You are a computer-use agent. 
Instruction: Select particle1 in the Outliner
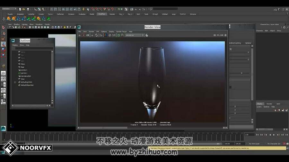click(24, 73)
